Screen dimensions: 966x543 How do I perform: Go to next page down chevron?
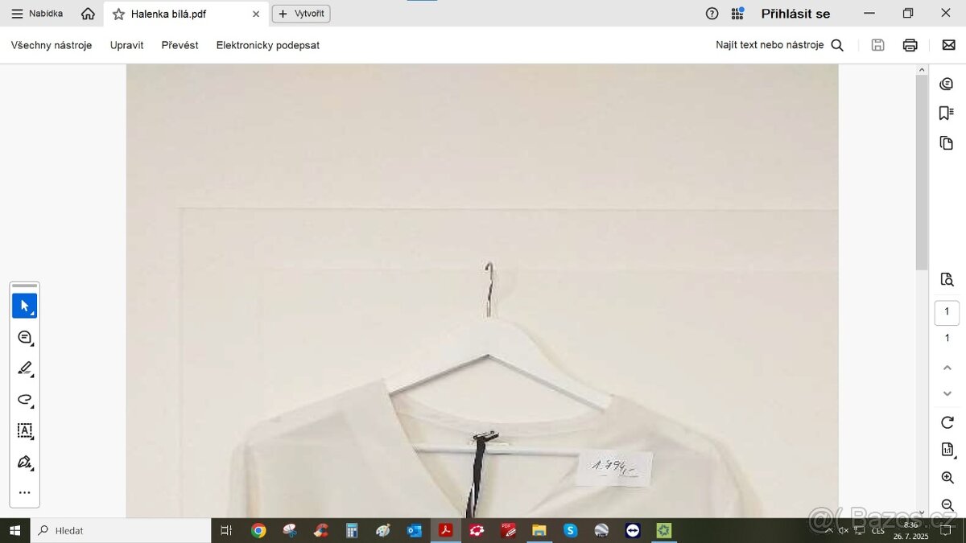pyautogui.click(x=947, y=393)
